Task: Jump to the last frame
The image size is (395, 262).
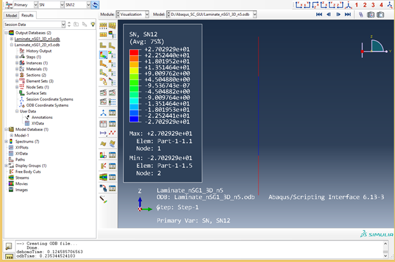Action: 348,15
